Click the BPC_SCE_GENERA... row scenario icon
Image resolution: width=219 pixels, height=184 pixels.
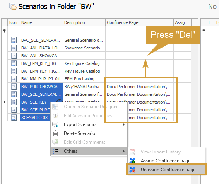click(x=14, y=40)
